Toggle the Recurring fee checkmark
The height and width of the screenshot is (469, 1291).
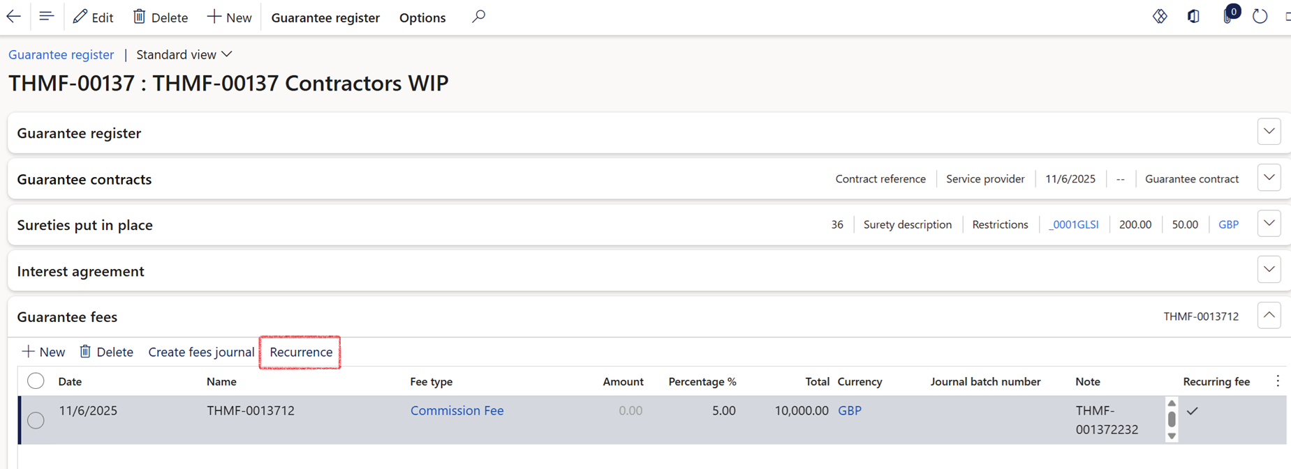(1193, 411)
